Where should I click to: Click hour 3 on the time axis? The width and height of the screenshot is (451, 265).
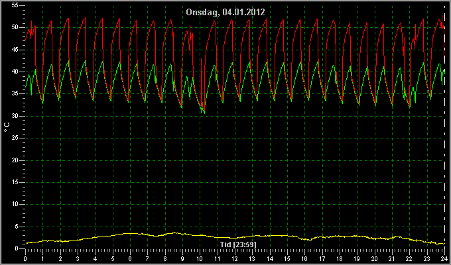pos(78,259)
